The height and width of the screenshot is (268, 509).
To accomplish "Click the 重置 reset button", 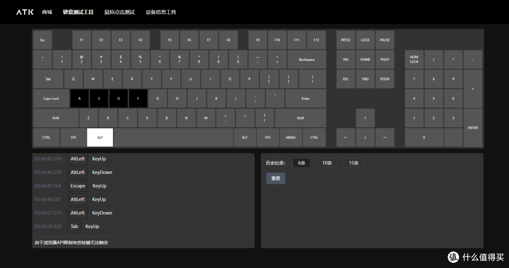I will click(x=276, y=178).
